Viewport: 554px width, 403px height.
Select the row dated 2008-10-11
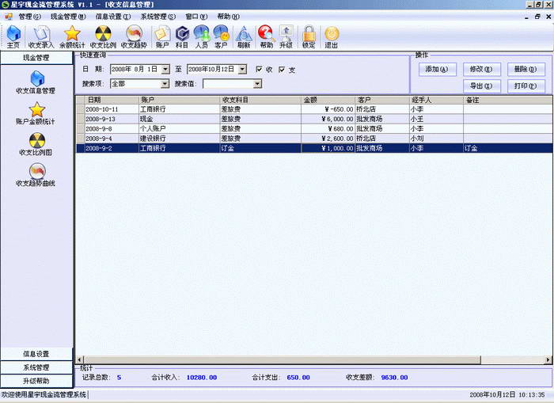point(314,109)
